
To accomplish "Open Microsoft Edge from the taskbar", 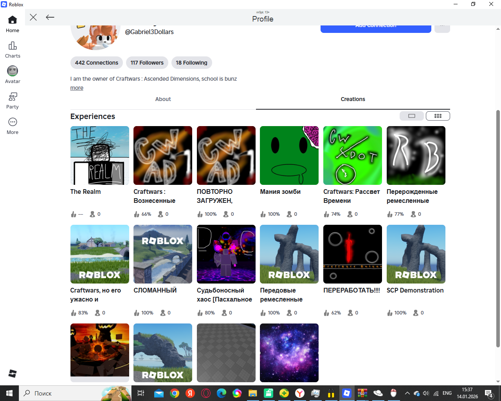I will click(x=222, y=393).
